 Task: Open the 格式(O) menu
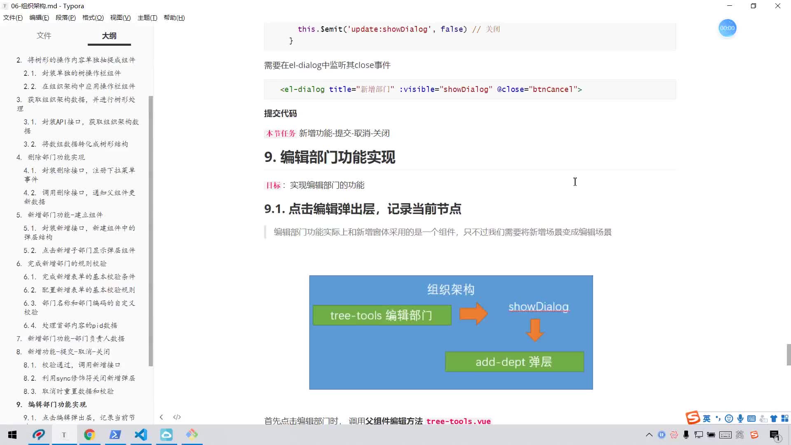click(93, 18)
